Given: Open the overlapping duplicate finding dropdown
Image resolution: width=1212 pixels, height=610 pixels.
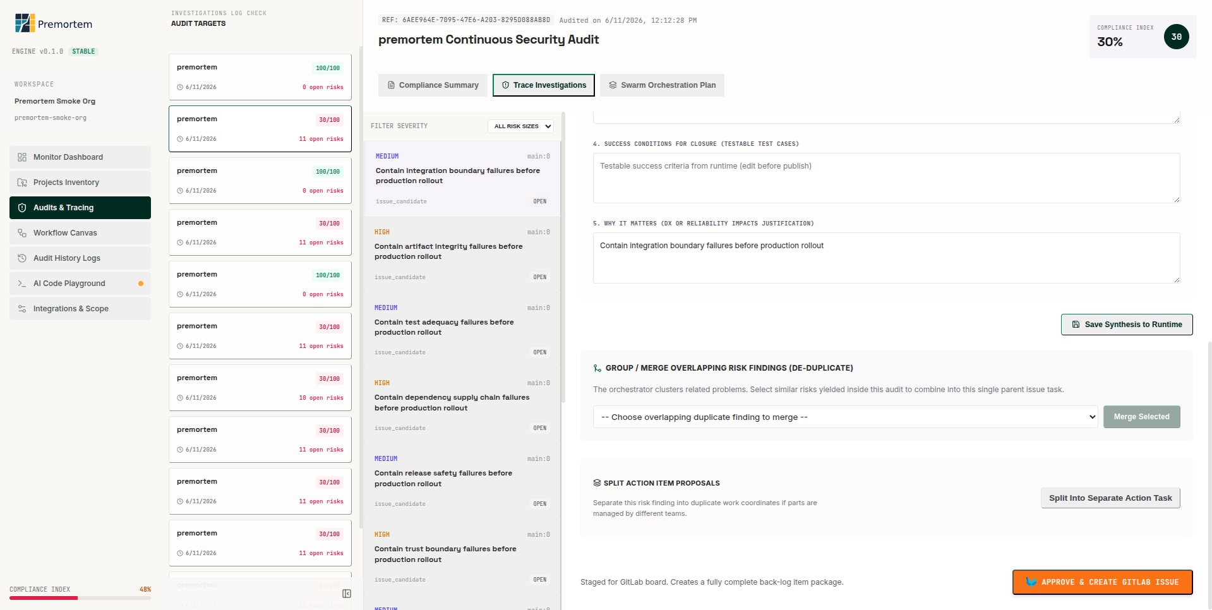Looking at the screenshot, I should pyautogui.click(x=845, y=417).
